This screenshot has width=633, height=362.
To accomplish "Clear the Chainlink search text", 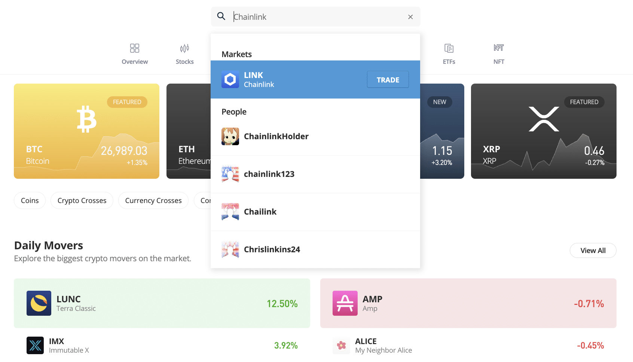I will click(x=410, y=17).
